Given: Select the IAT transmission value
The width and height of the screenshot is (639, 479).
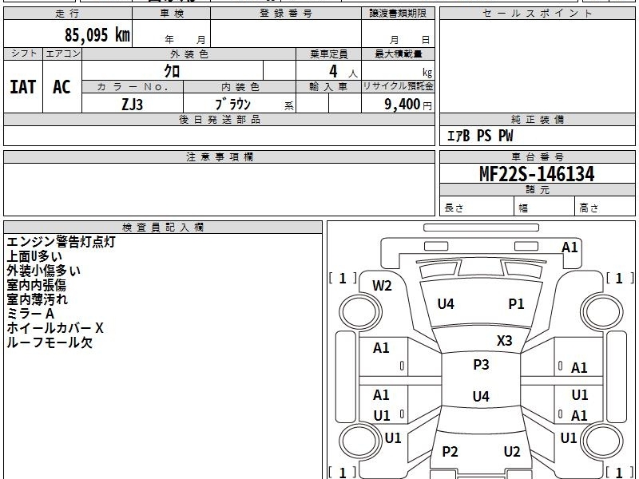Looking at the screenshot, I should [23, 87].
